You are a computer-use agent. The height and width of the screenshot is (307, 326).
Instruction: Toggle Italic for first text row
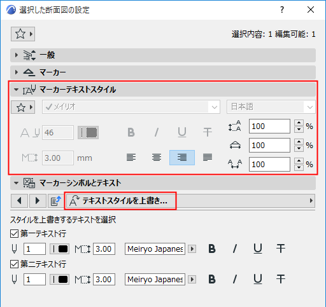[235, 249]
